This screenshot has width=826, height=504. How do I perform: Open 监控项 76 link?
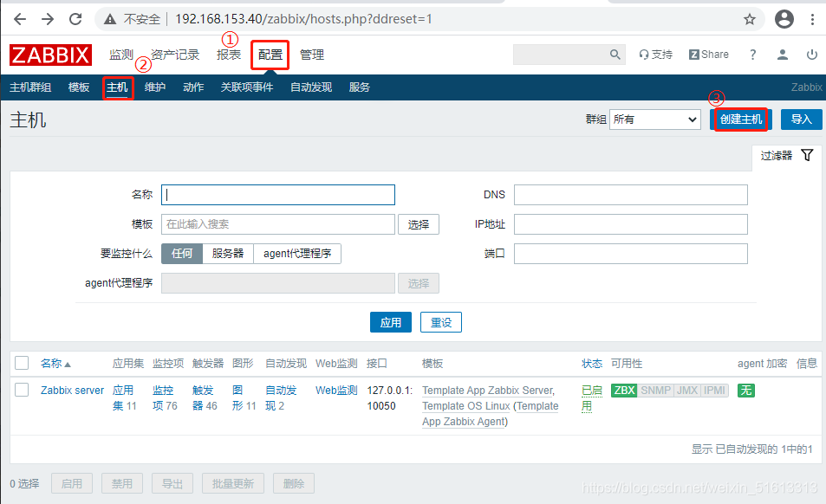(165, 397)
